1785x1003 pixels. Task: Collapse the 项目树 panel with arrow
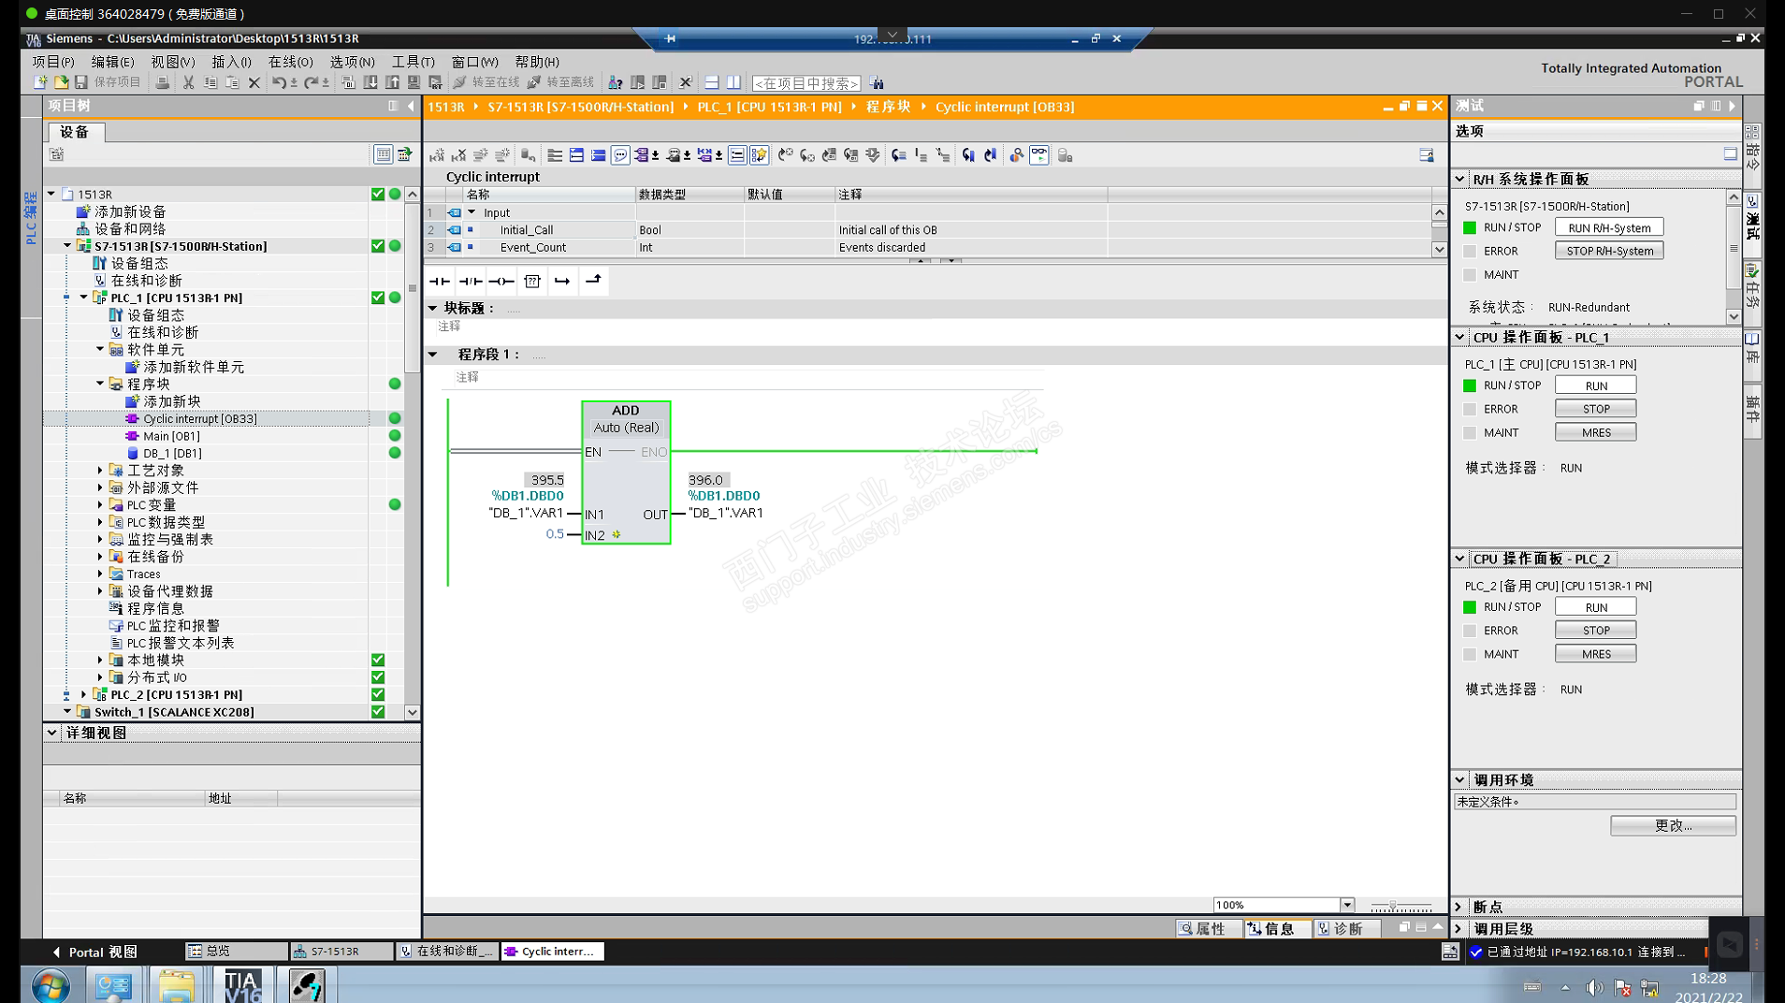click(x=412, y=106)
